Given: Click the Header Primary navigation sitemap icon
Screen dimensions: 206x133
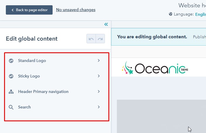Looking at the screenshot, I should point(11,91).
